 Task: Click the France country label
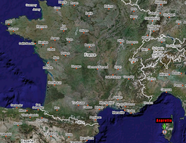[90, 55]
